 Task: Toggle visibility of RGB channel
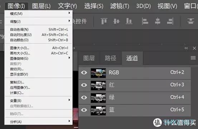84,72
